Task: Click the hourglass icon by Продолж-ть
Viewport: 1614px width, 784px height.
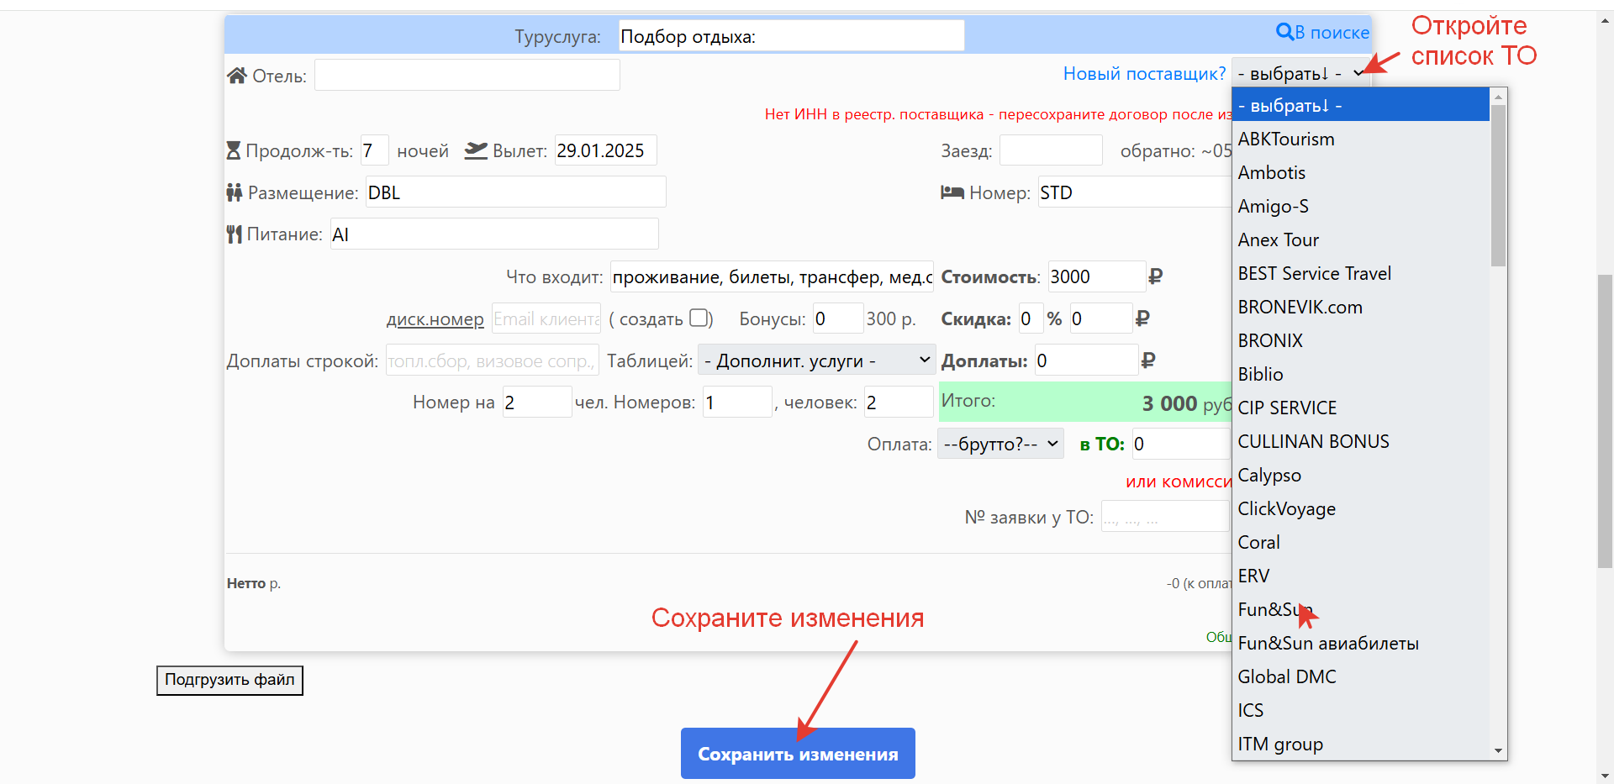Action: pos(234,150)
